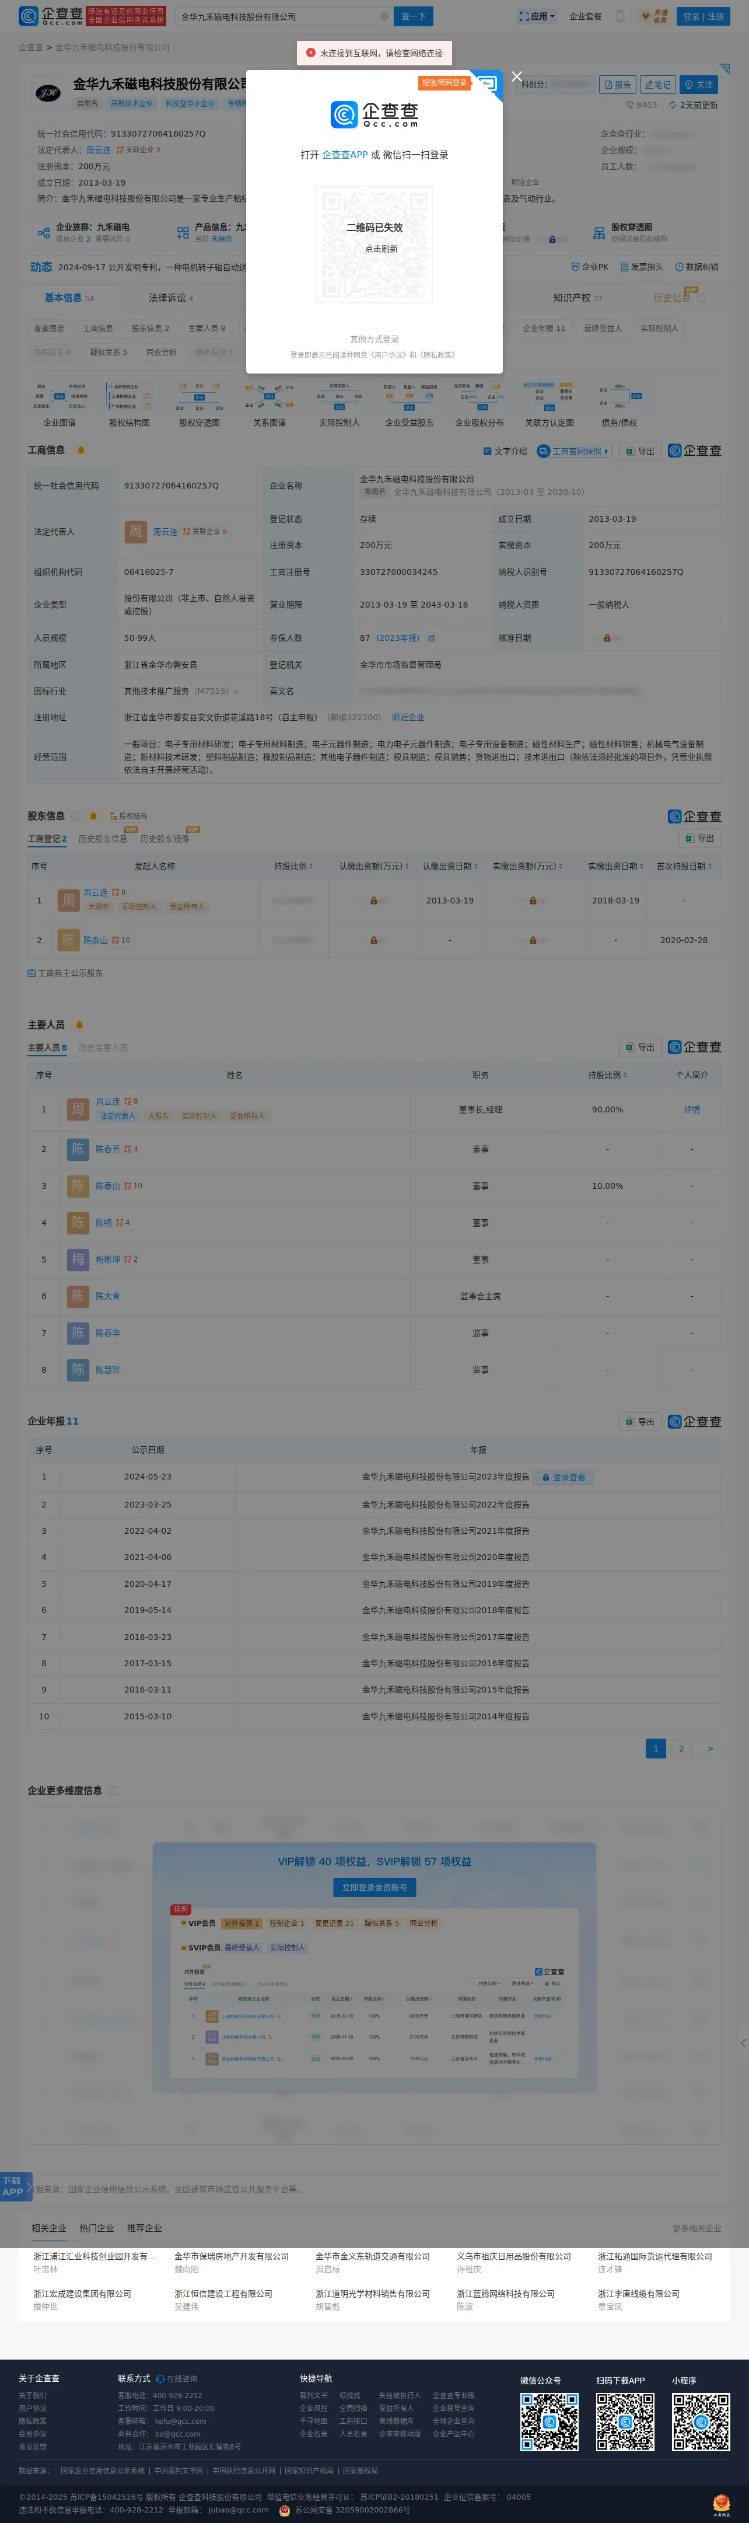This screenshot has width=749, height=2523.
Task: Click the 企查查APP link in dialog
Action: [x=345, y=155]
